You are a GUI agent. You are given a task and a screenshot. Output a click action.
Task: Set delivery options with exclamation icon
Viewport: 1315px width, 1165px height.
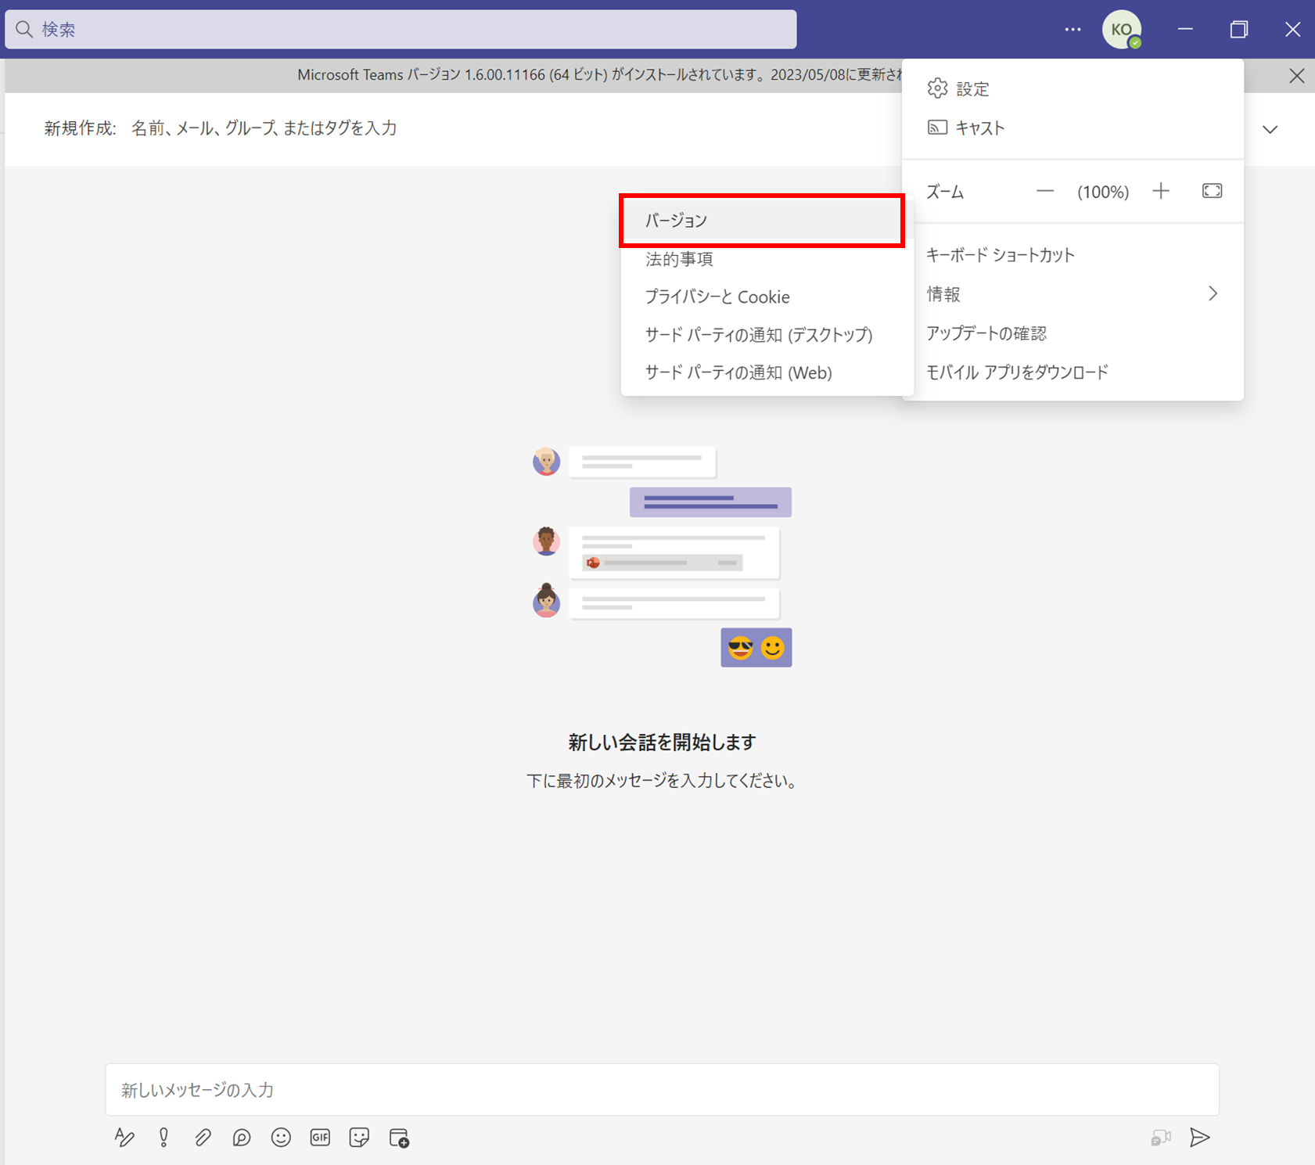163,1137
